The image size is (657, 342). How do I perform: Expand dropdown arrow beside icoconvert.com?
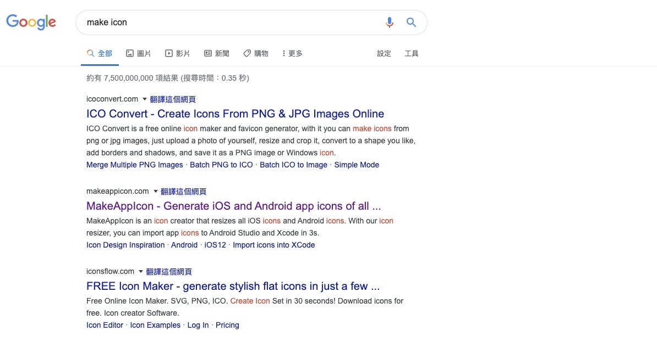pos(145,99)
